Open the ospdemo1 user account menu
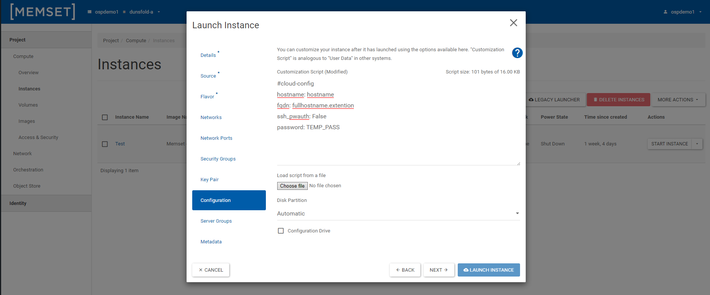The image size is (710, 295). click(x=682, y=12)
